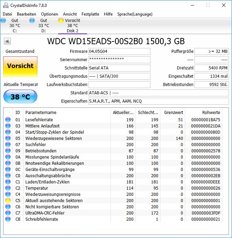This screenshot has height=238, width=232.
Task: Click the Schnittstelle field Serial ATA
Action: 119,68
